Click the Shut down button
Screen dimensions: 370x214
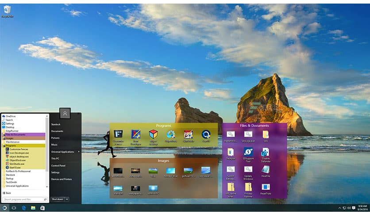pos(58,199)
